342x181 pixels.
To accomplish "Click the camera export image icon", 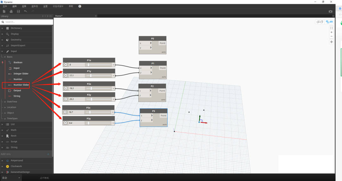I will tap(331, 11).
